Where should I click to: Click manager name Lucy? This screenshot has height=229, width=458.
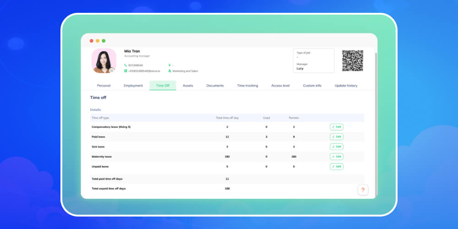[300, 68]
